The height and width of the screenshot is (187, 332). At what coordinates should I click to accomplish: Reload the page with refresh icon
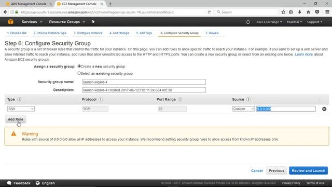pos(209,12)
